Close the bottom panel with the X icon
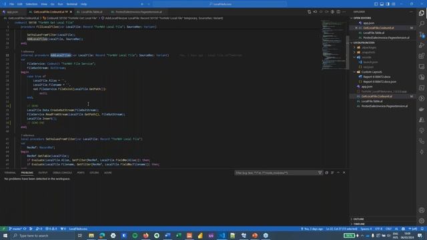This screenshot has width=427, height=240. tap(344, 173)
